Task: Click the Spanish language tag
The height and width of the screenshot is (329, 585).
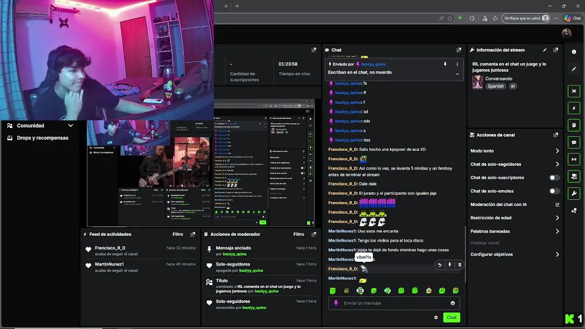Action: tap(495, 86)
